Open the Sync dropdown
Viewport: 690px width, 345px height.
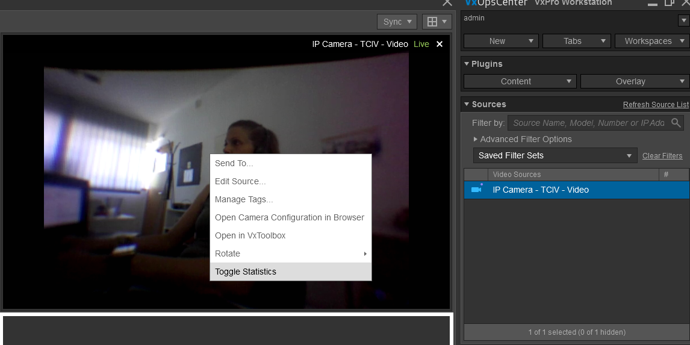[397, 22]
